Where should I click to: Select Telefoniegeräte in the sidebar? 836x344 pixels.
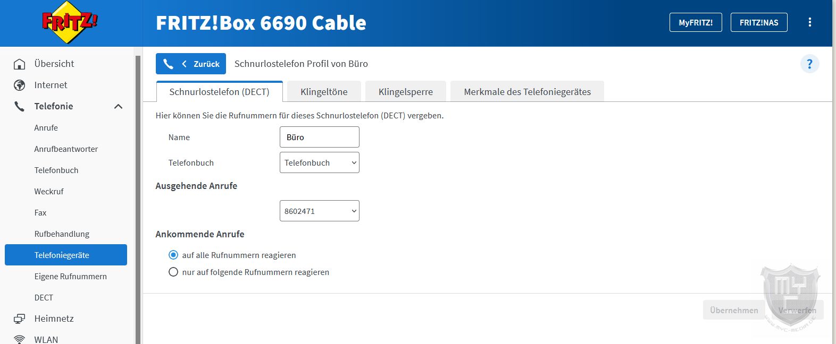click(x=66, y=255)
